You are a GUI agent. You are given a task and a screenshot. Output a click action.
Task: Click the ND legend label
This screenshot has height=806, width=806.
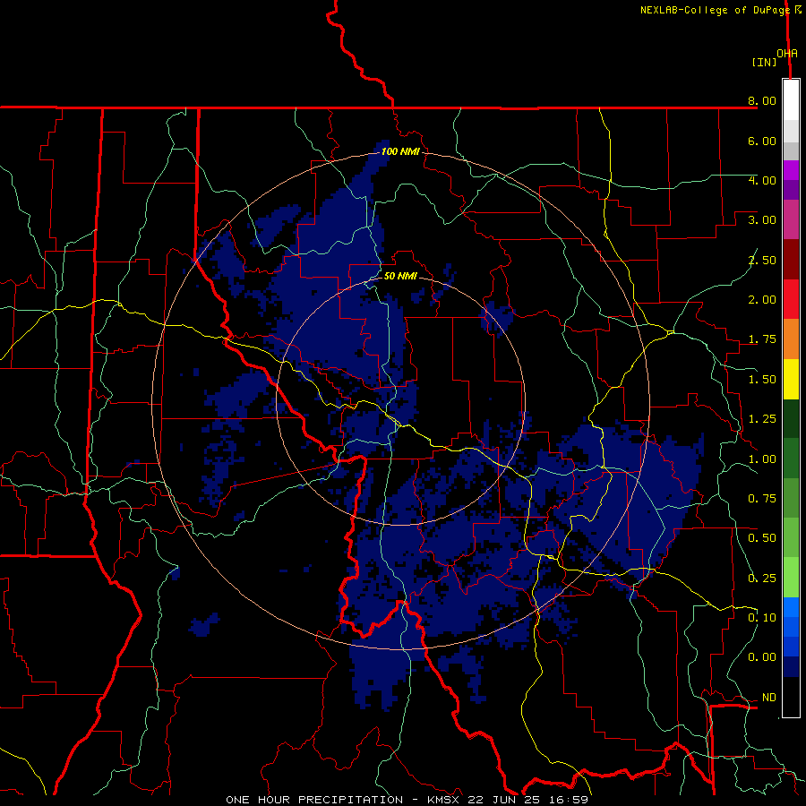[x=769, y=698]
